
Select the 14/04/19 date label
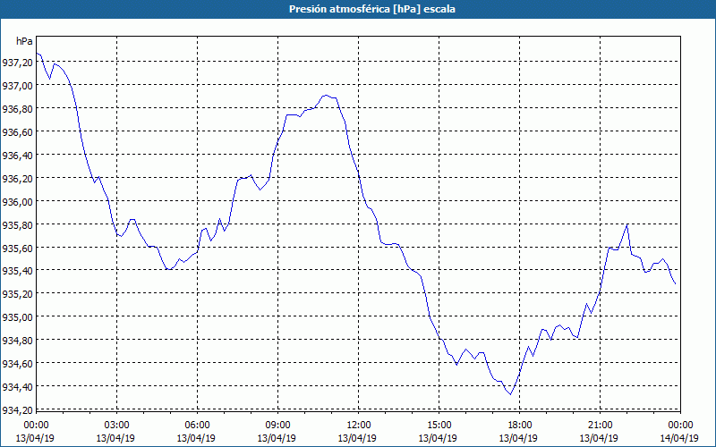click(x=680, y=438)
